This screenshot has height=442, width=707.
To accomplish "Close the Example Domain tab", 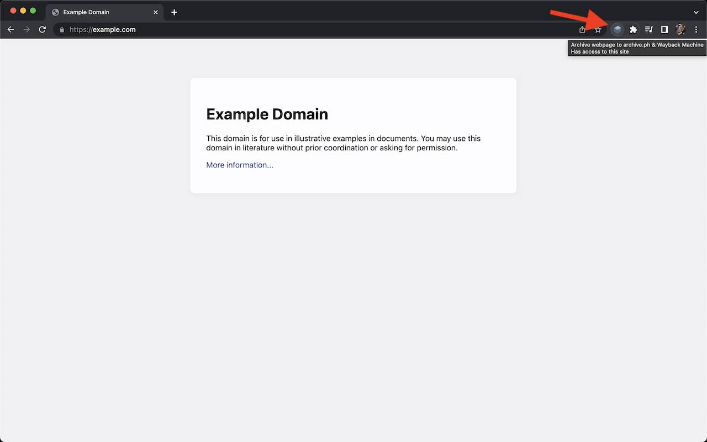I will tap(156, 12).
